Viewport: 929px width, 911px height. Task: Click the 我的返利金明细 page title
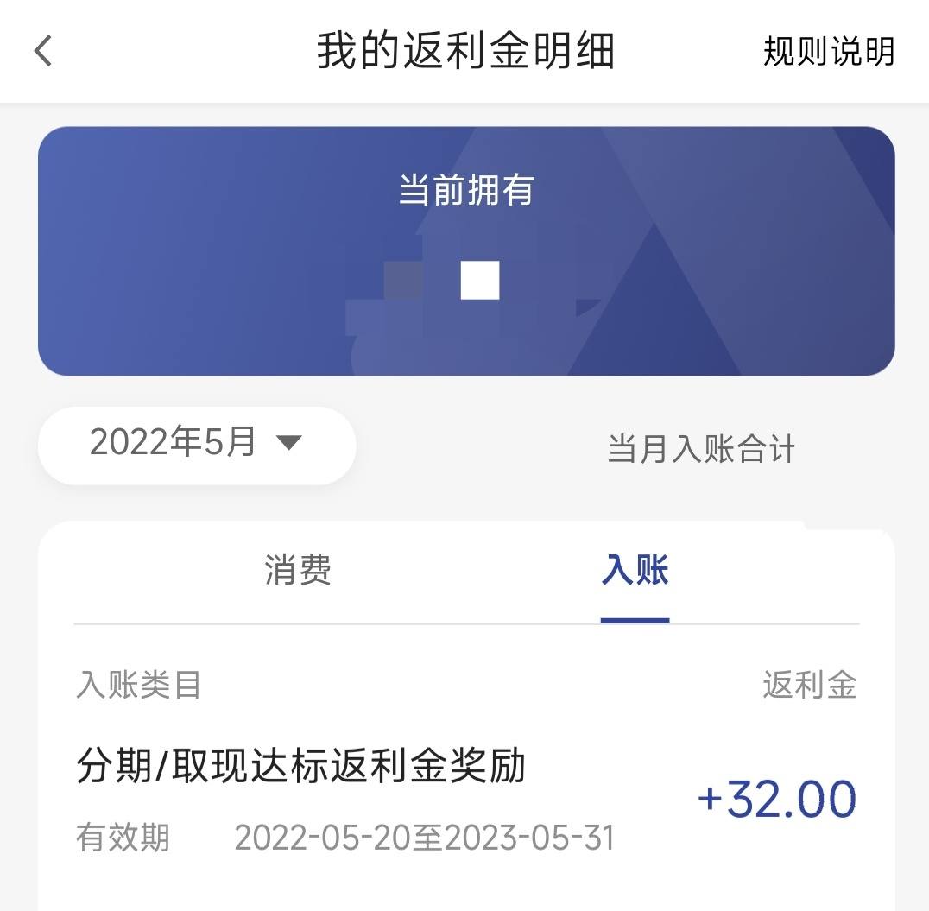(x=465, y=51)
